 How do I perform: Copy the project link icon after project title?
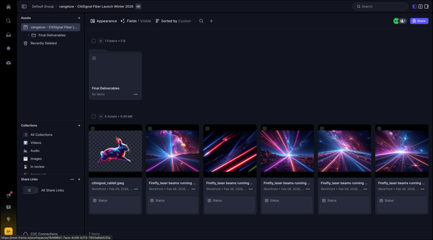pos(139,6)
